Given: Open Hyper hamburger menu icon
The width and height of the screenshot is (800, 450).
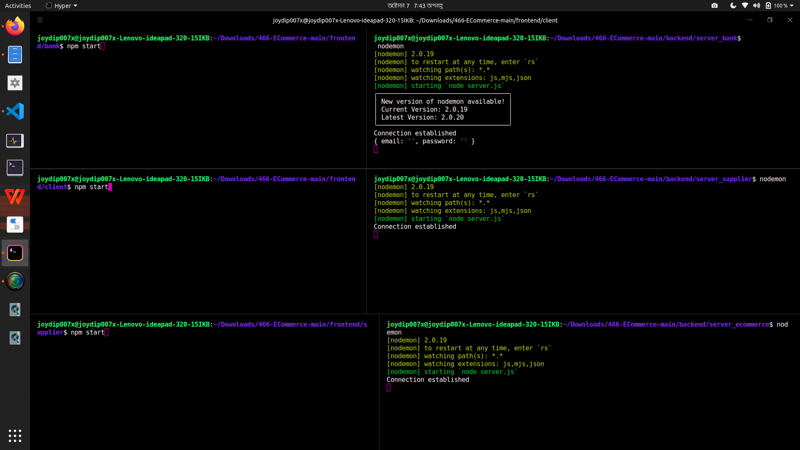Looking at the screenshot, I should click(x=40, y=20).
